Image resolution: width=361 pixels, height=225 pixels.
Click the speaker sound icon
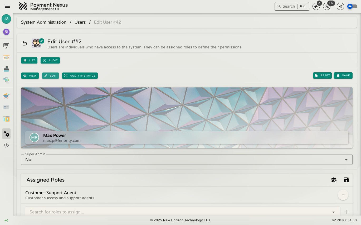click(x=340, y=6)
